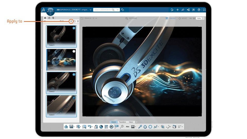The width and height of the screenshot is (247, 139).
Task: Collapse the action bar tabs chevron
Action: click(137, 122)
